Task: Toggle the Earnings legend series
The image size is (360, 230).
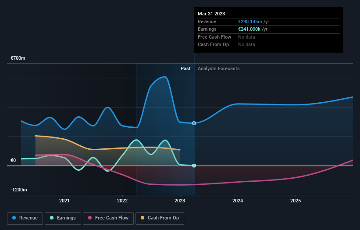Action: tap(63, 218)
